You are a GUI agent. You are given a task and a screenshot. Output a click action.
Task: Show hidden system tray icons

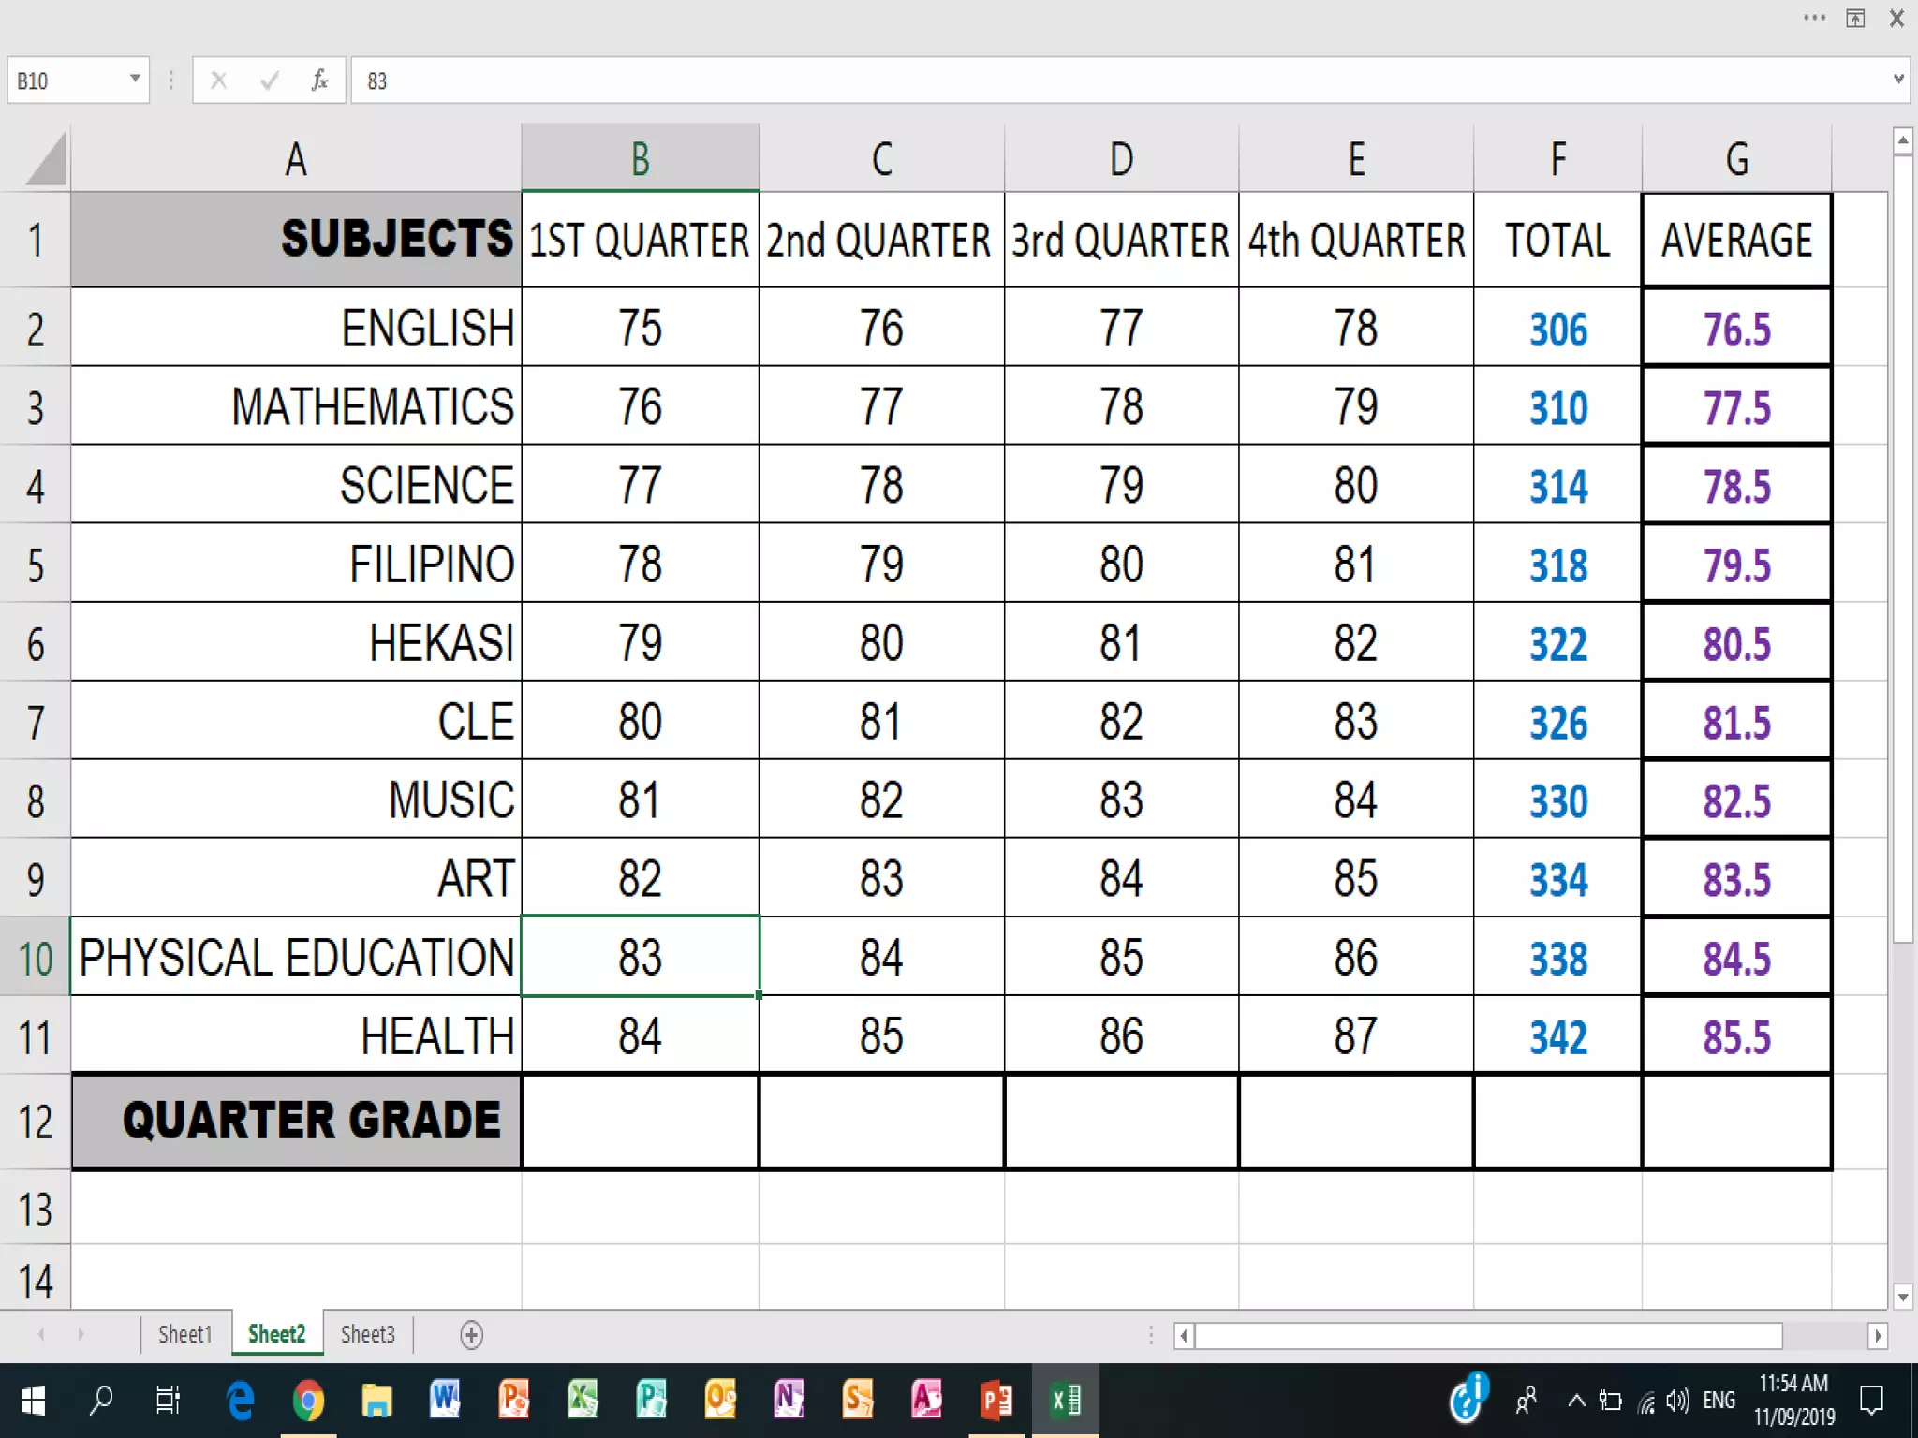pos(1577,1401)
